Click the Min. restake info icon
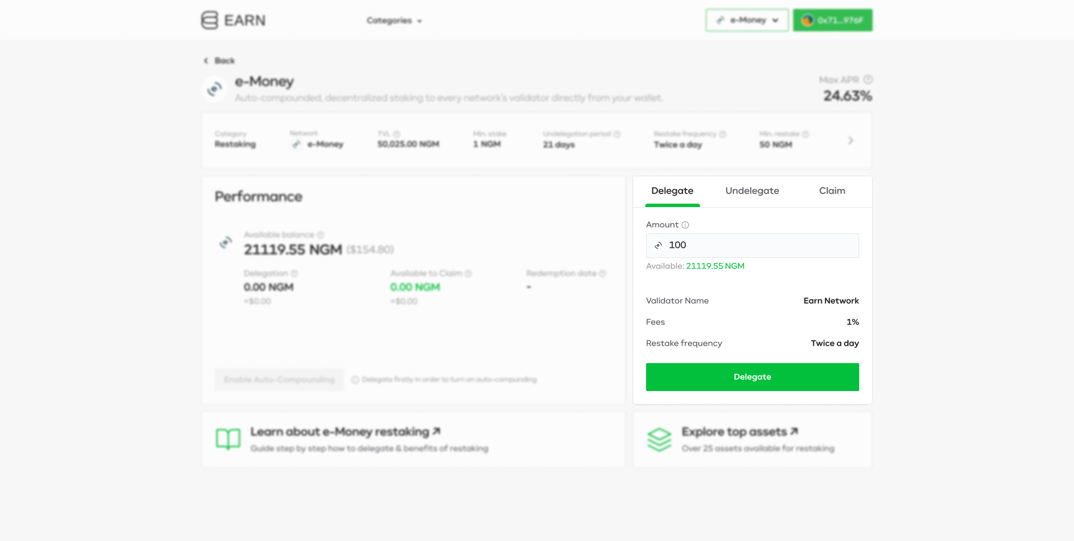This screenshot has height=541, width=1074. (805, 134)
